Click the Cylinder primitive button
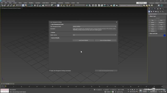Viewport: 167px width, 93px height. (152, 25)
